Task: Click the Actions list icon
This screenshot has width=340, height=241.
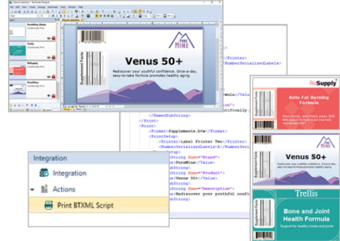Action: [x=45, y=189]
